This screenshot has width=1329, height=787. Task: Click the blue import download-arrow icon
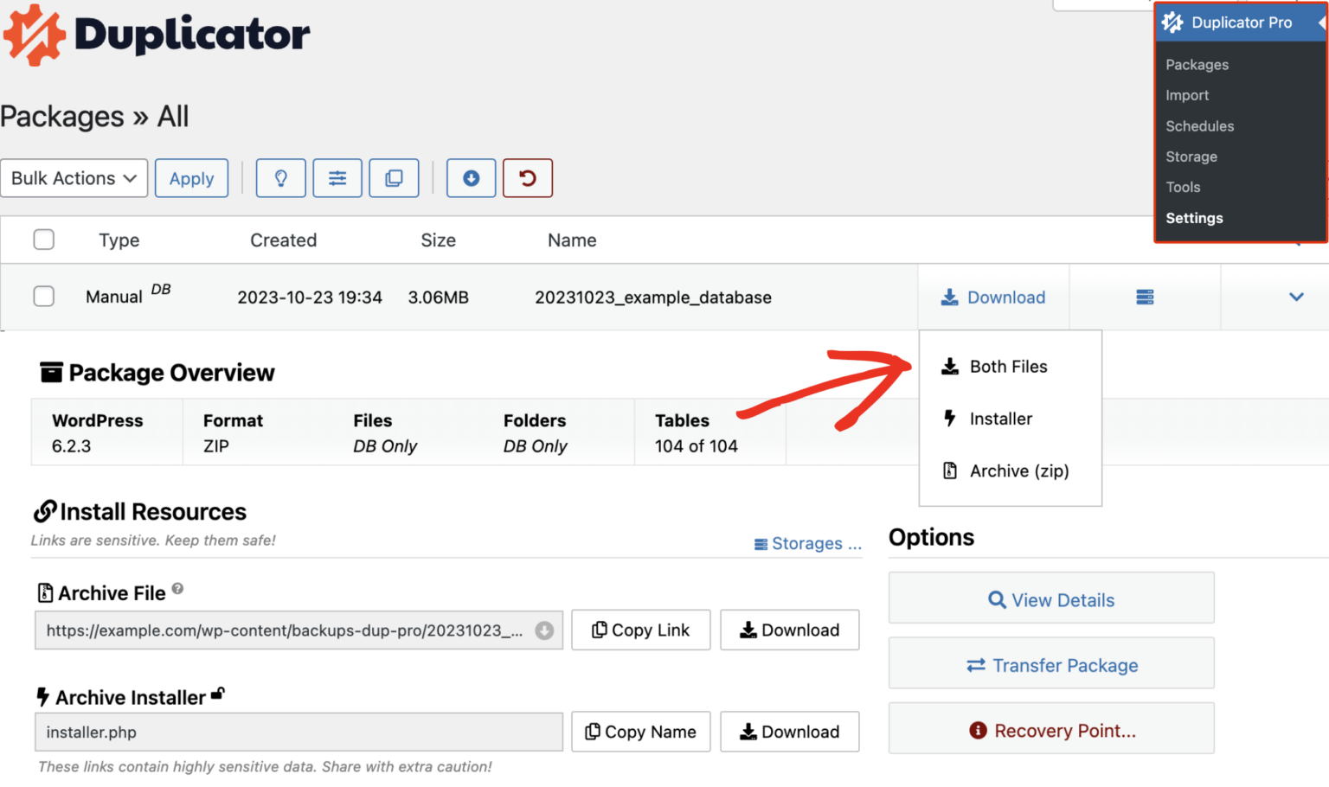(471, 178)
